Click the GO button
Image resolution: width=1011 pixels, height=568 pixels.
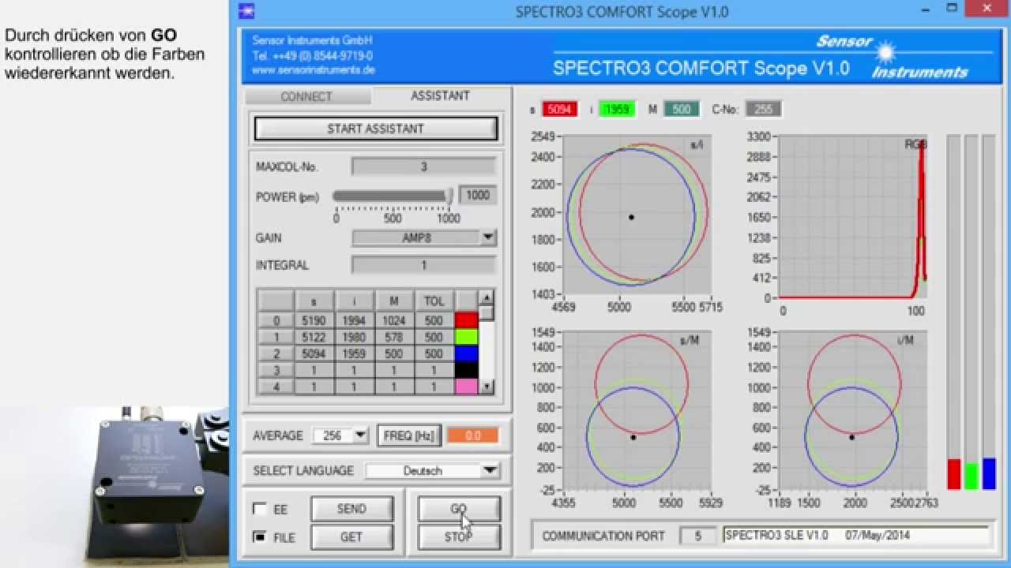point(458,509)
